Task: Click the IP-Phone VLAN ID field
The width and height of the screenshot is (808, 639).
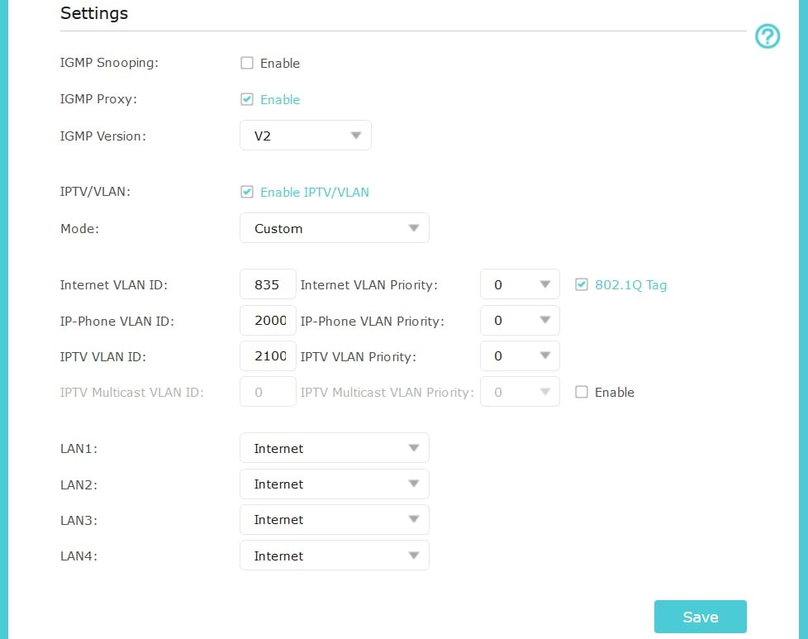Action: click(268, 320)
